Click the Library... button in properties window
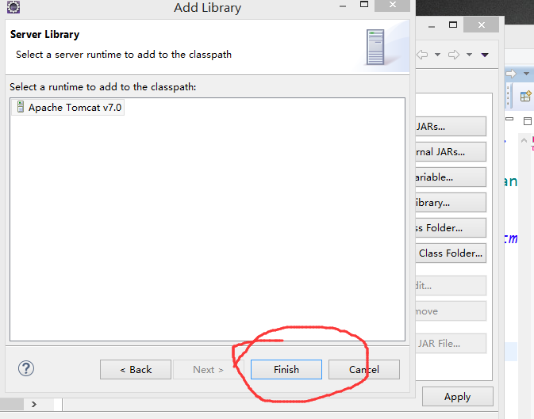Image resolution: width=534 pixels, height=419 pixels. pos(451,202)
